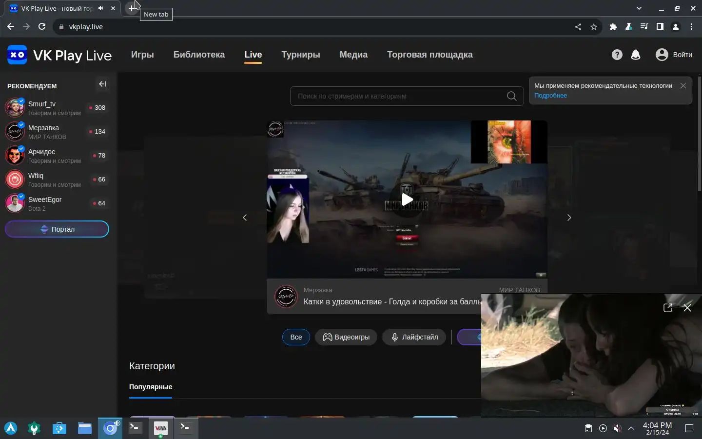
Task: Dismiss the recommendation technologies notice
Action: point(683,85)
